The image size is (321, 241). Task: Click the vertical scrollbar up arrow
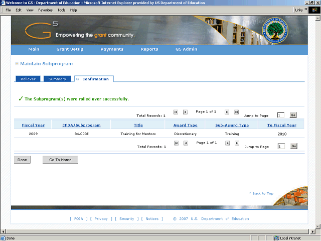click(317, 18)
